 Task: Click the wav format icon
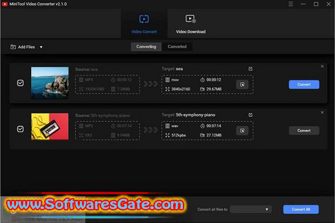click(x=167, y=126)
